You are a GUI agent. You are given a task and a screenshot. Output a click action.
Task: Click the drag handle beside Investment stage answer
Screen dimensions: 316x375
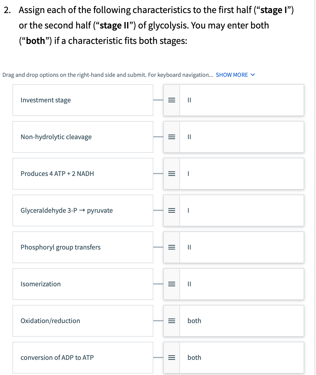pyautogui.click(x=172, y=100)
